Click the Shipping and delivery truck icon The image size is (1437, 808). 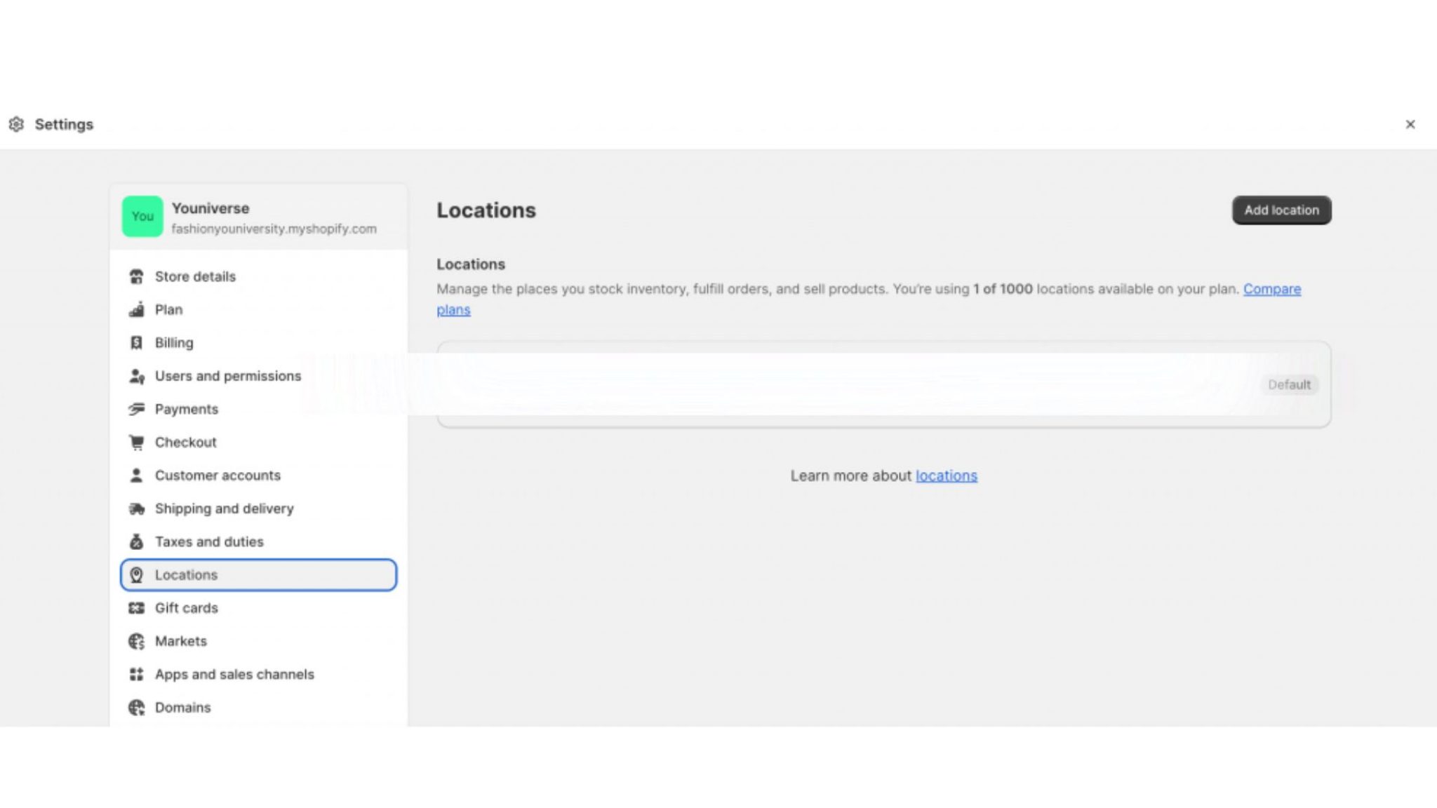click(x=136, y=509)
